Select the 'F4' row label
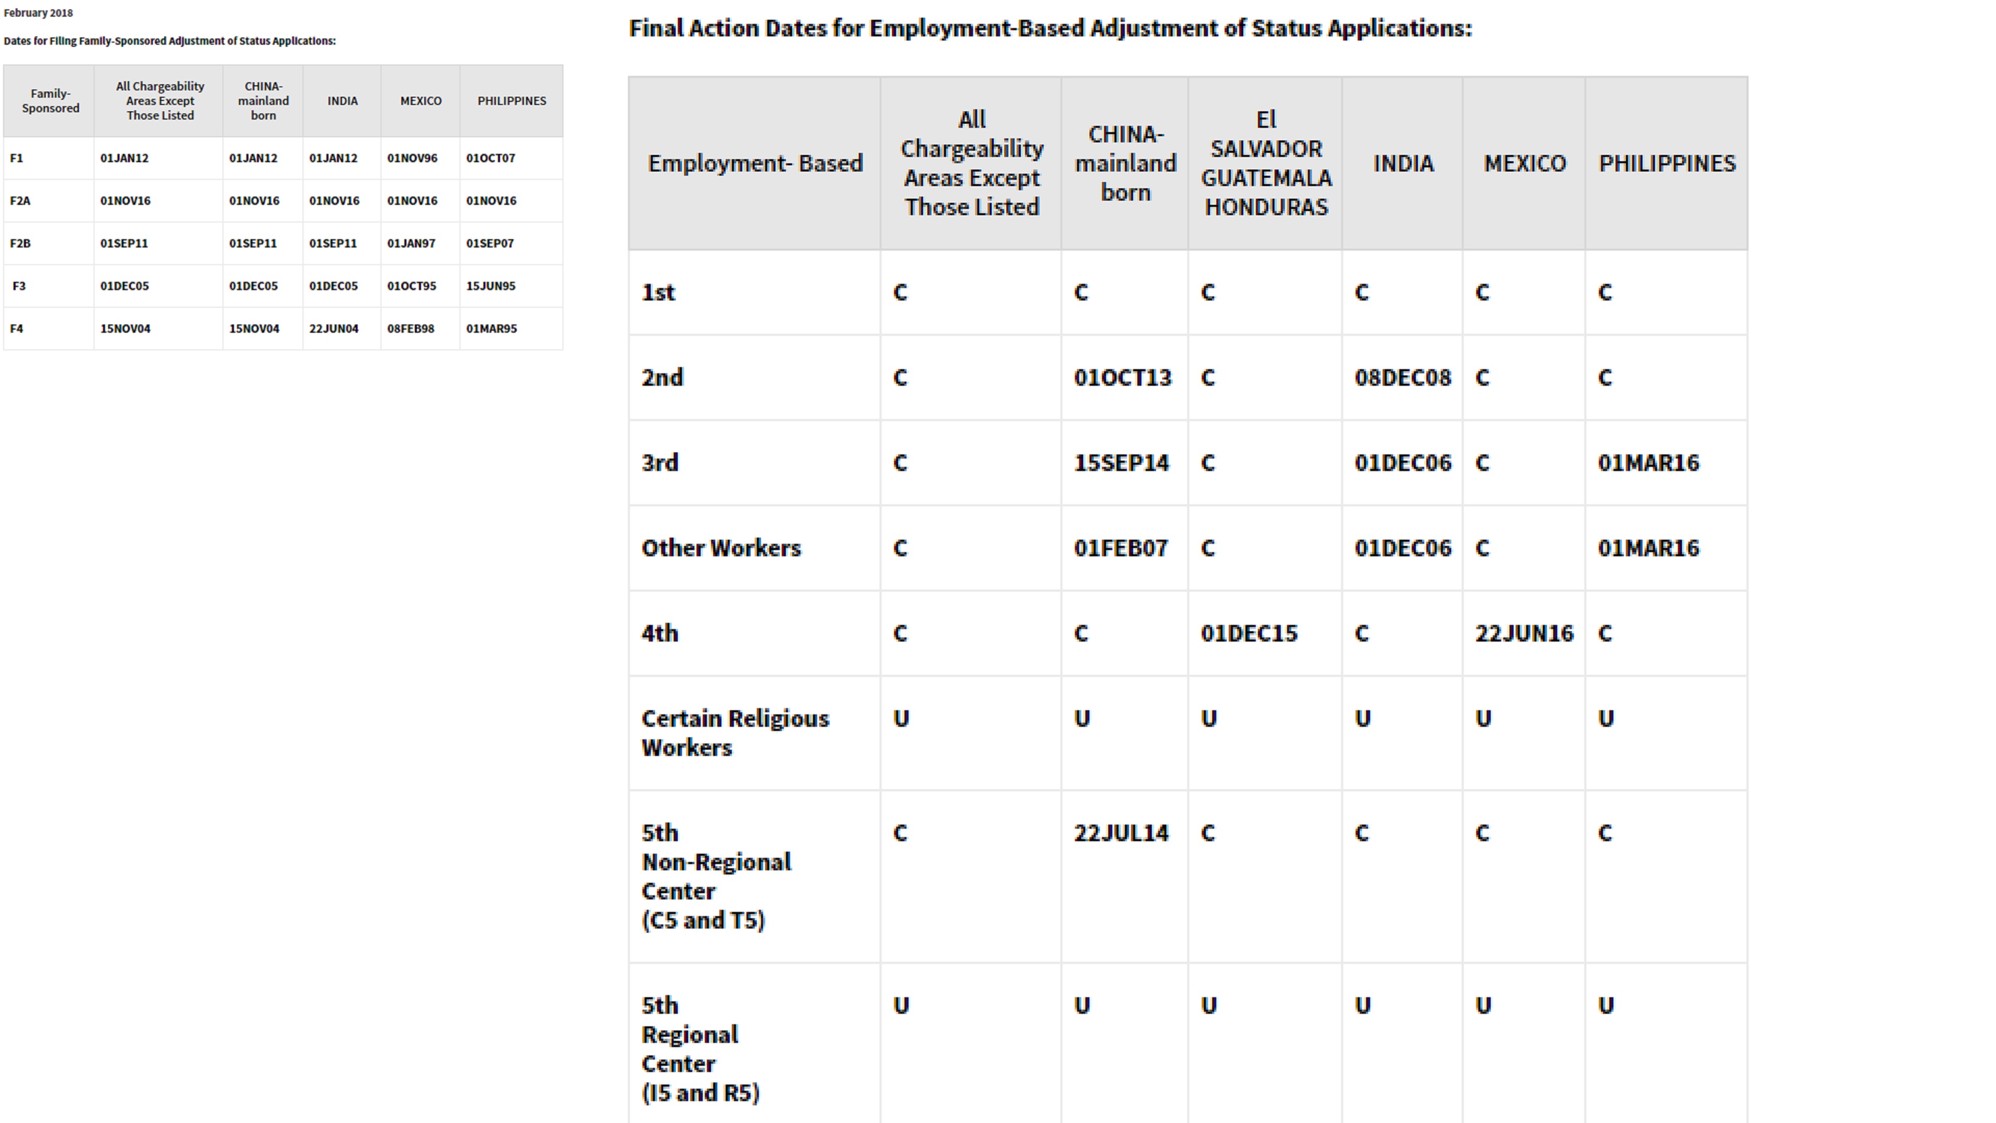 point(16,329)
